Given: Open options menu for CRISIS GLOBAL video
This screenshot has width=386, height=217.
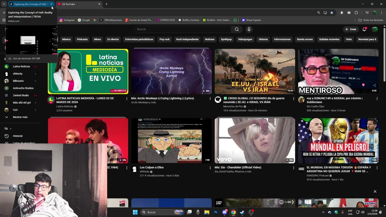Looking at the screenshot, I should point(293,99).
